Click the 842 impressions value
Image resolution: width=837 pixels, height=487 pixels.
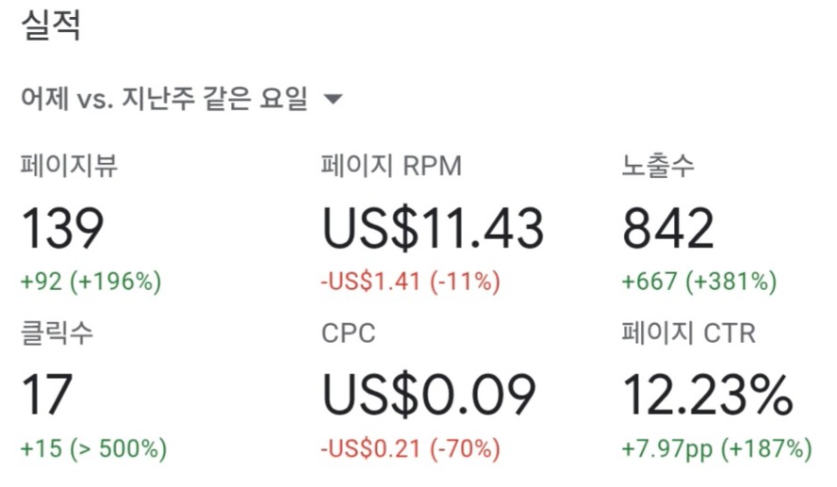[x=667, y=228]
